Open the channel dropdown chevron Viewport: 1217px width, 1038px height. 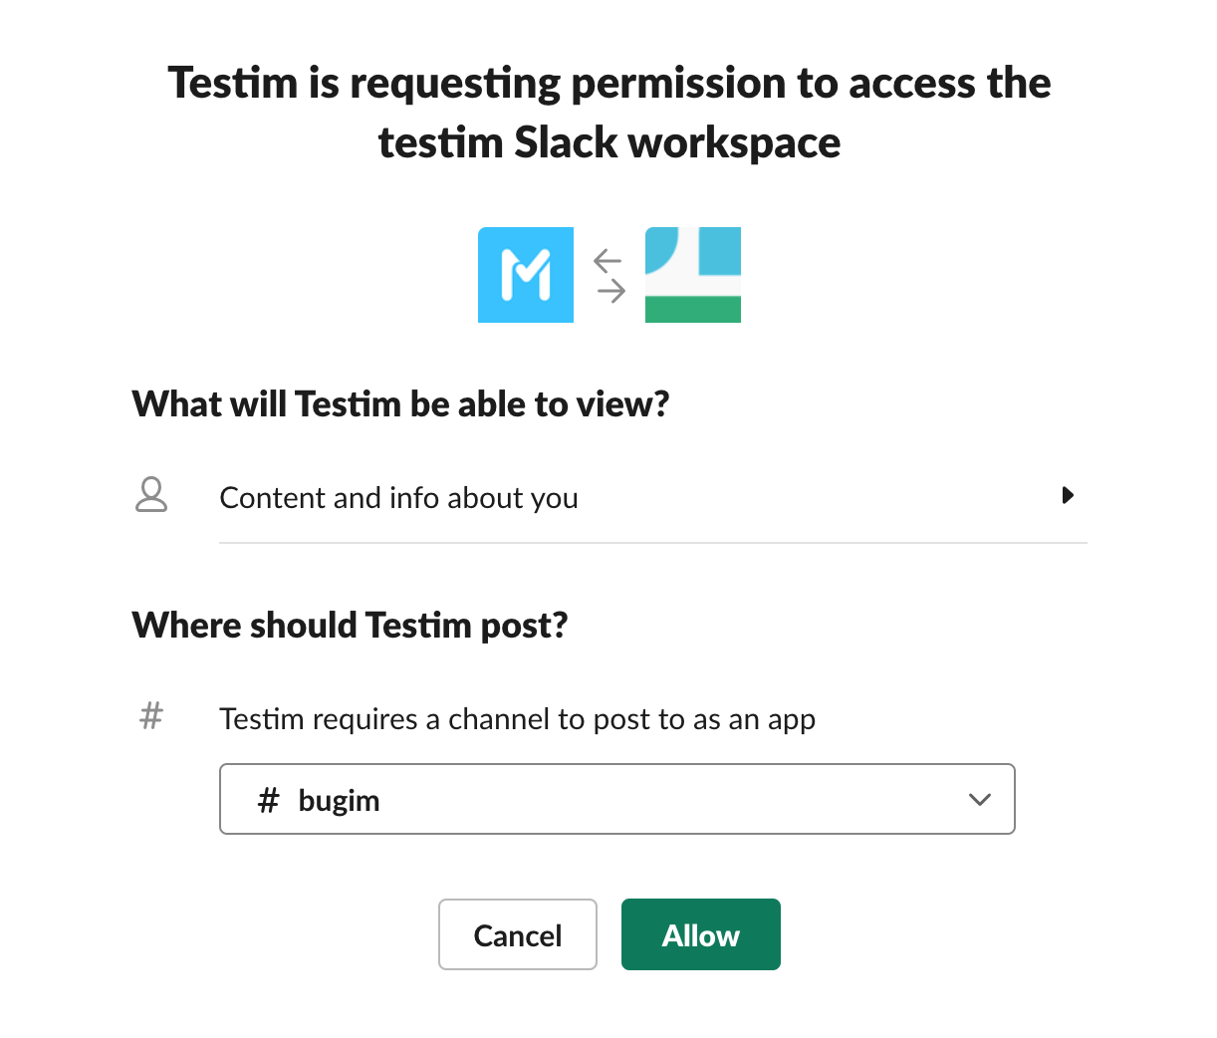coord(980,800)
